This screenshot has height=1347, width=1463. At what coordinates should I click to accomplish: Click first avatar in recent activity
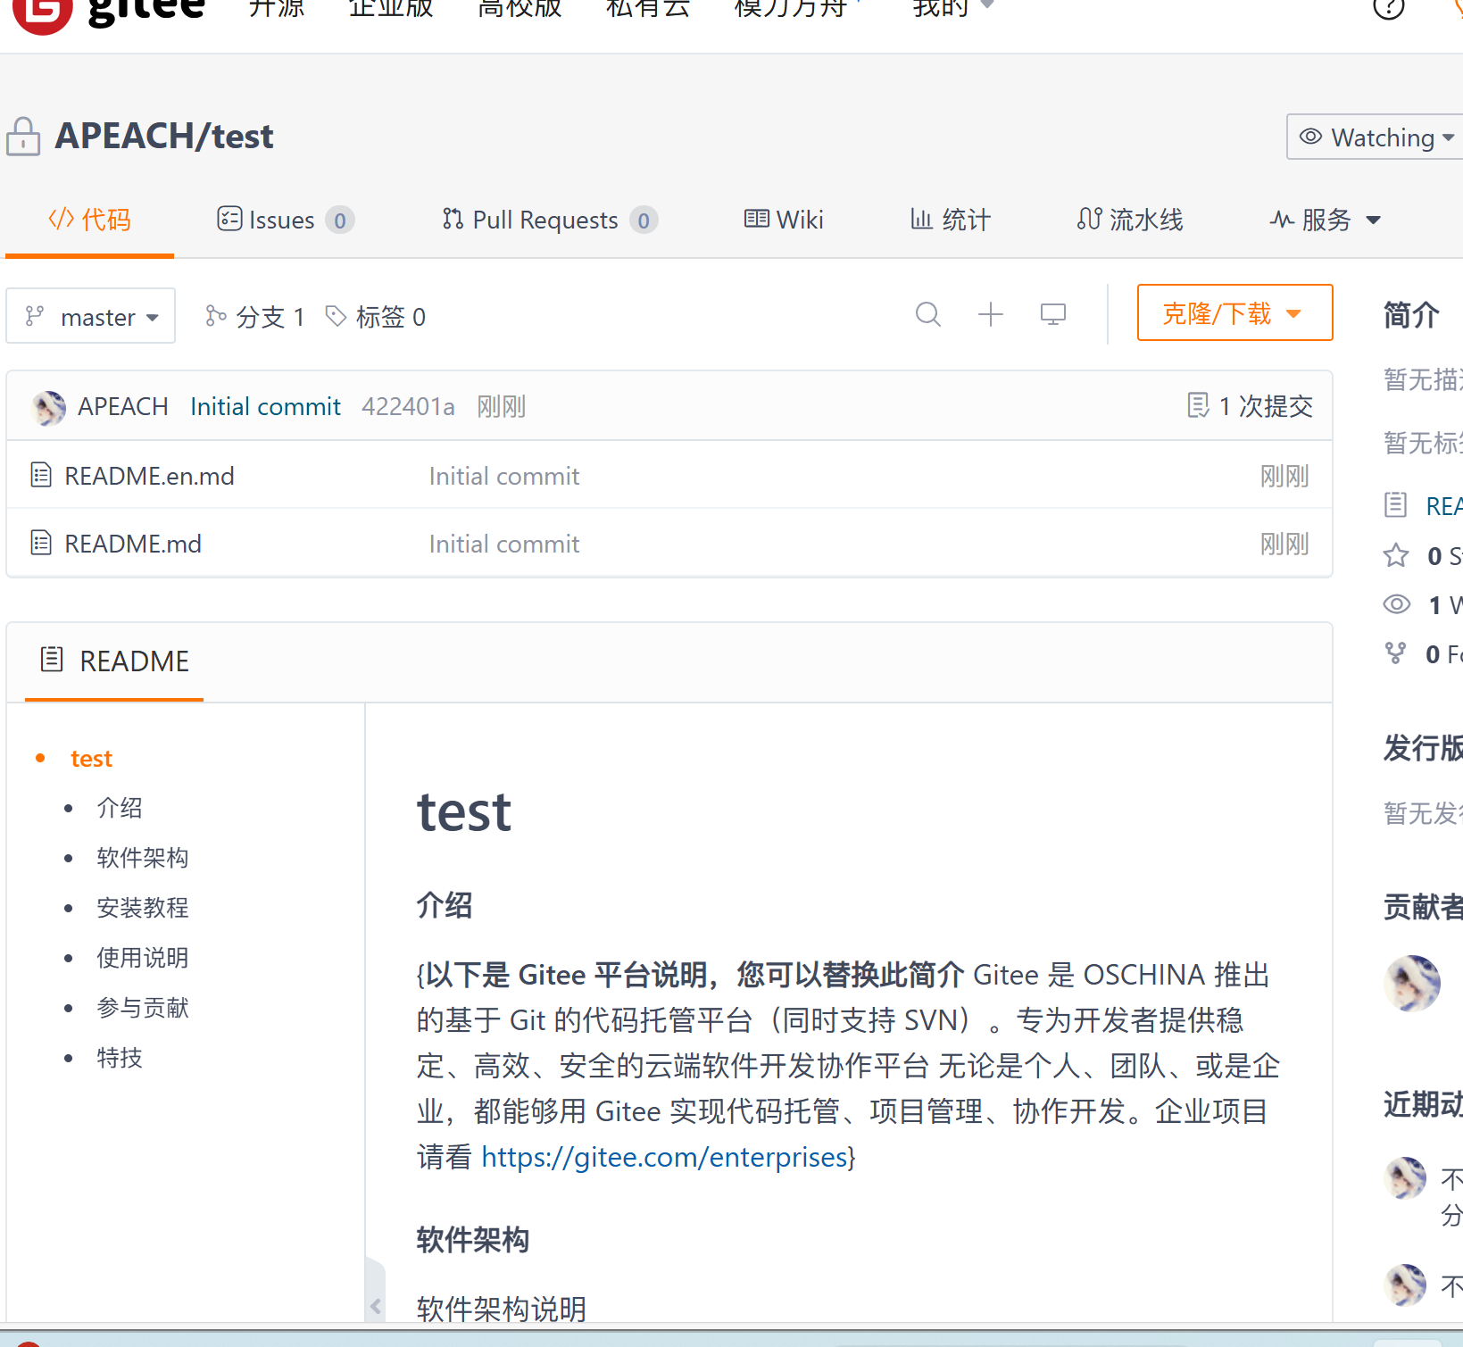(1405, 1178)
